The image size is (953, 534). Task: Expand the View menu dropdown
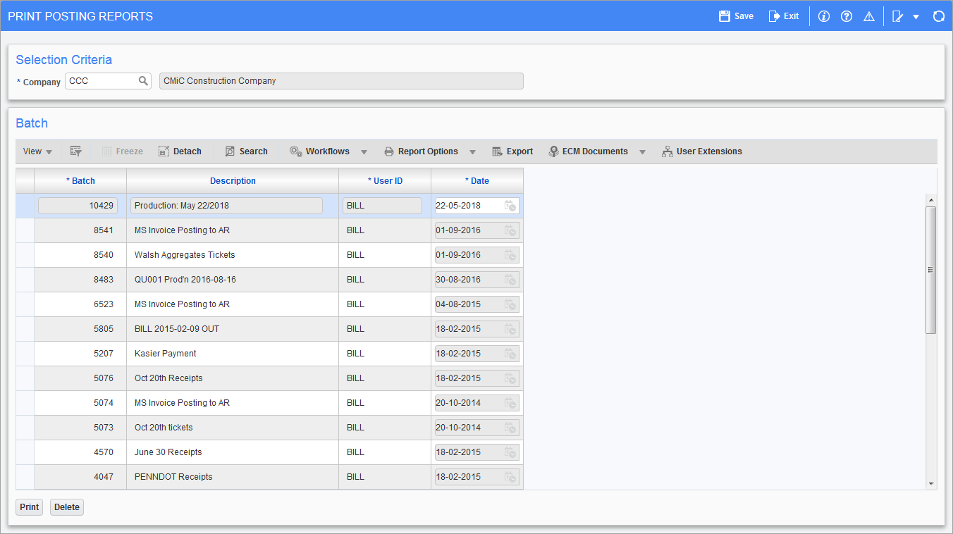point(37,151)
